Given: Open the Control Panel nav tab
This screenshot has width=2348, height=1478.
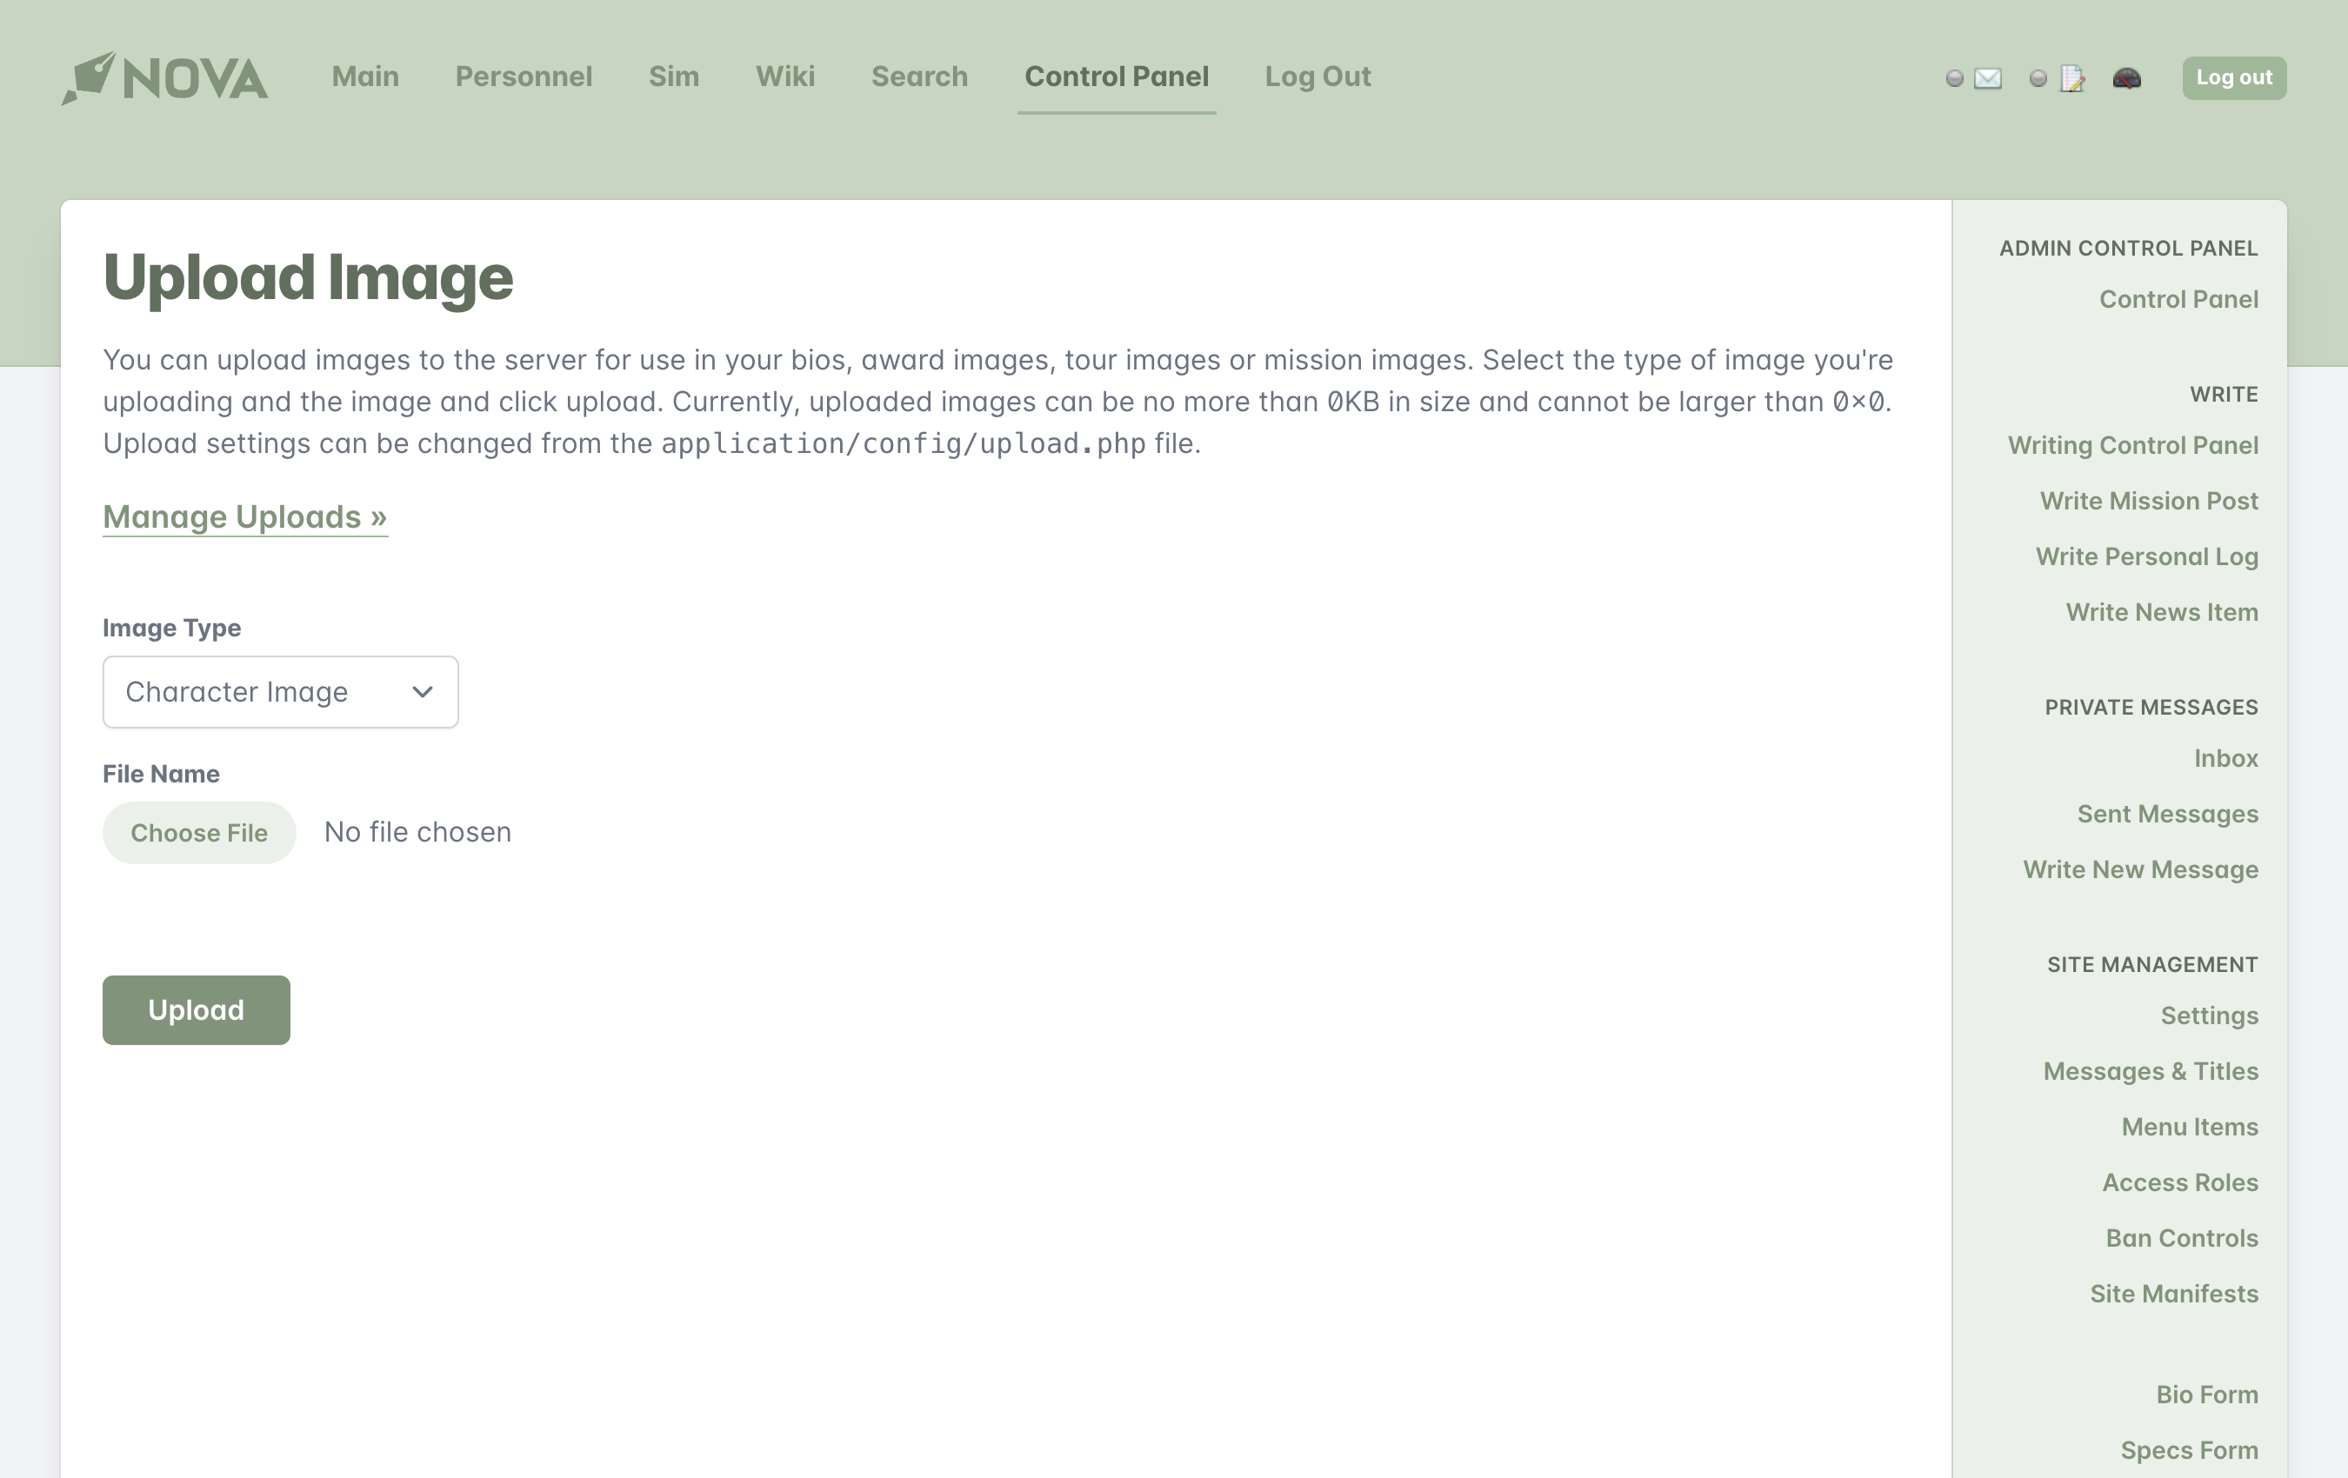Looking at the screenshot, I should click(x=1116, y=76).
